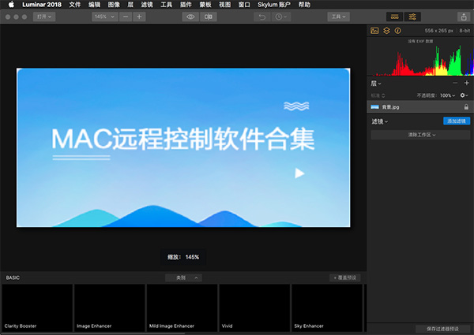Toggle the eye preview icon in toolbar
The height and width of the screenshot is (335, 474).
pos(190,17)
